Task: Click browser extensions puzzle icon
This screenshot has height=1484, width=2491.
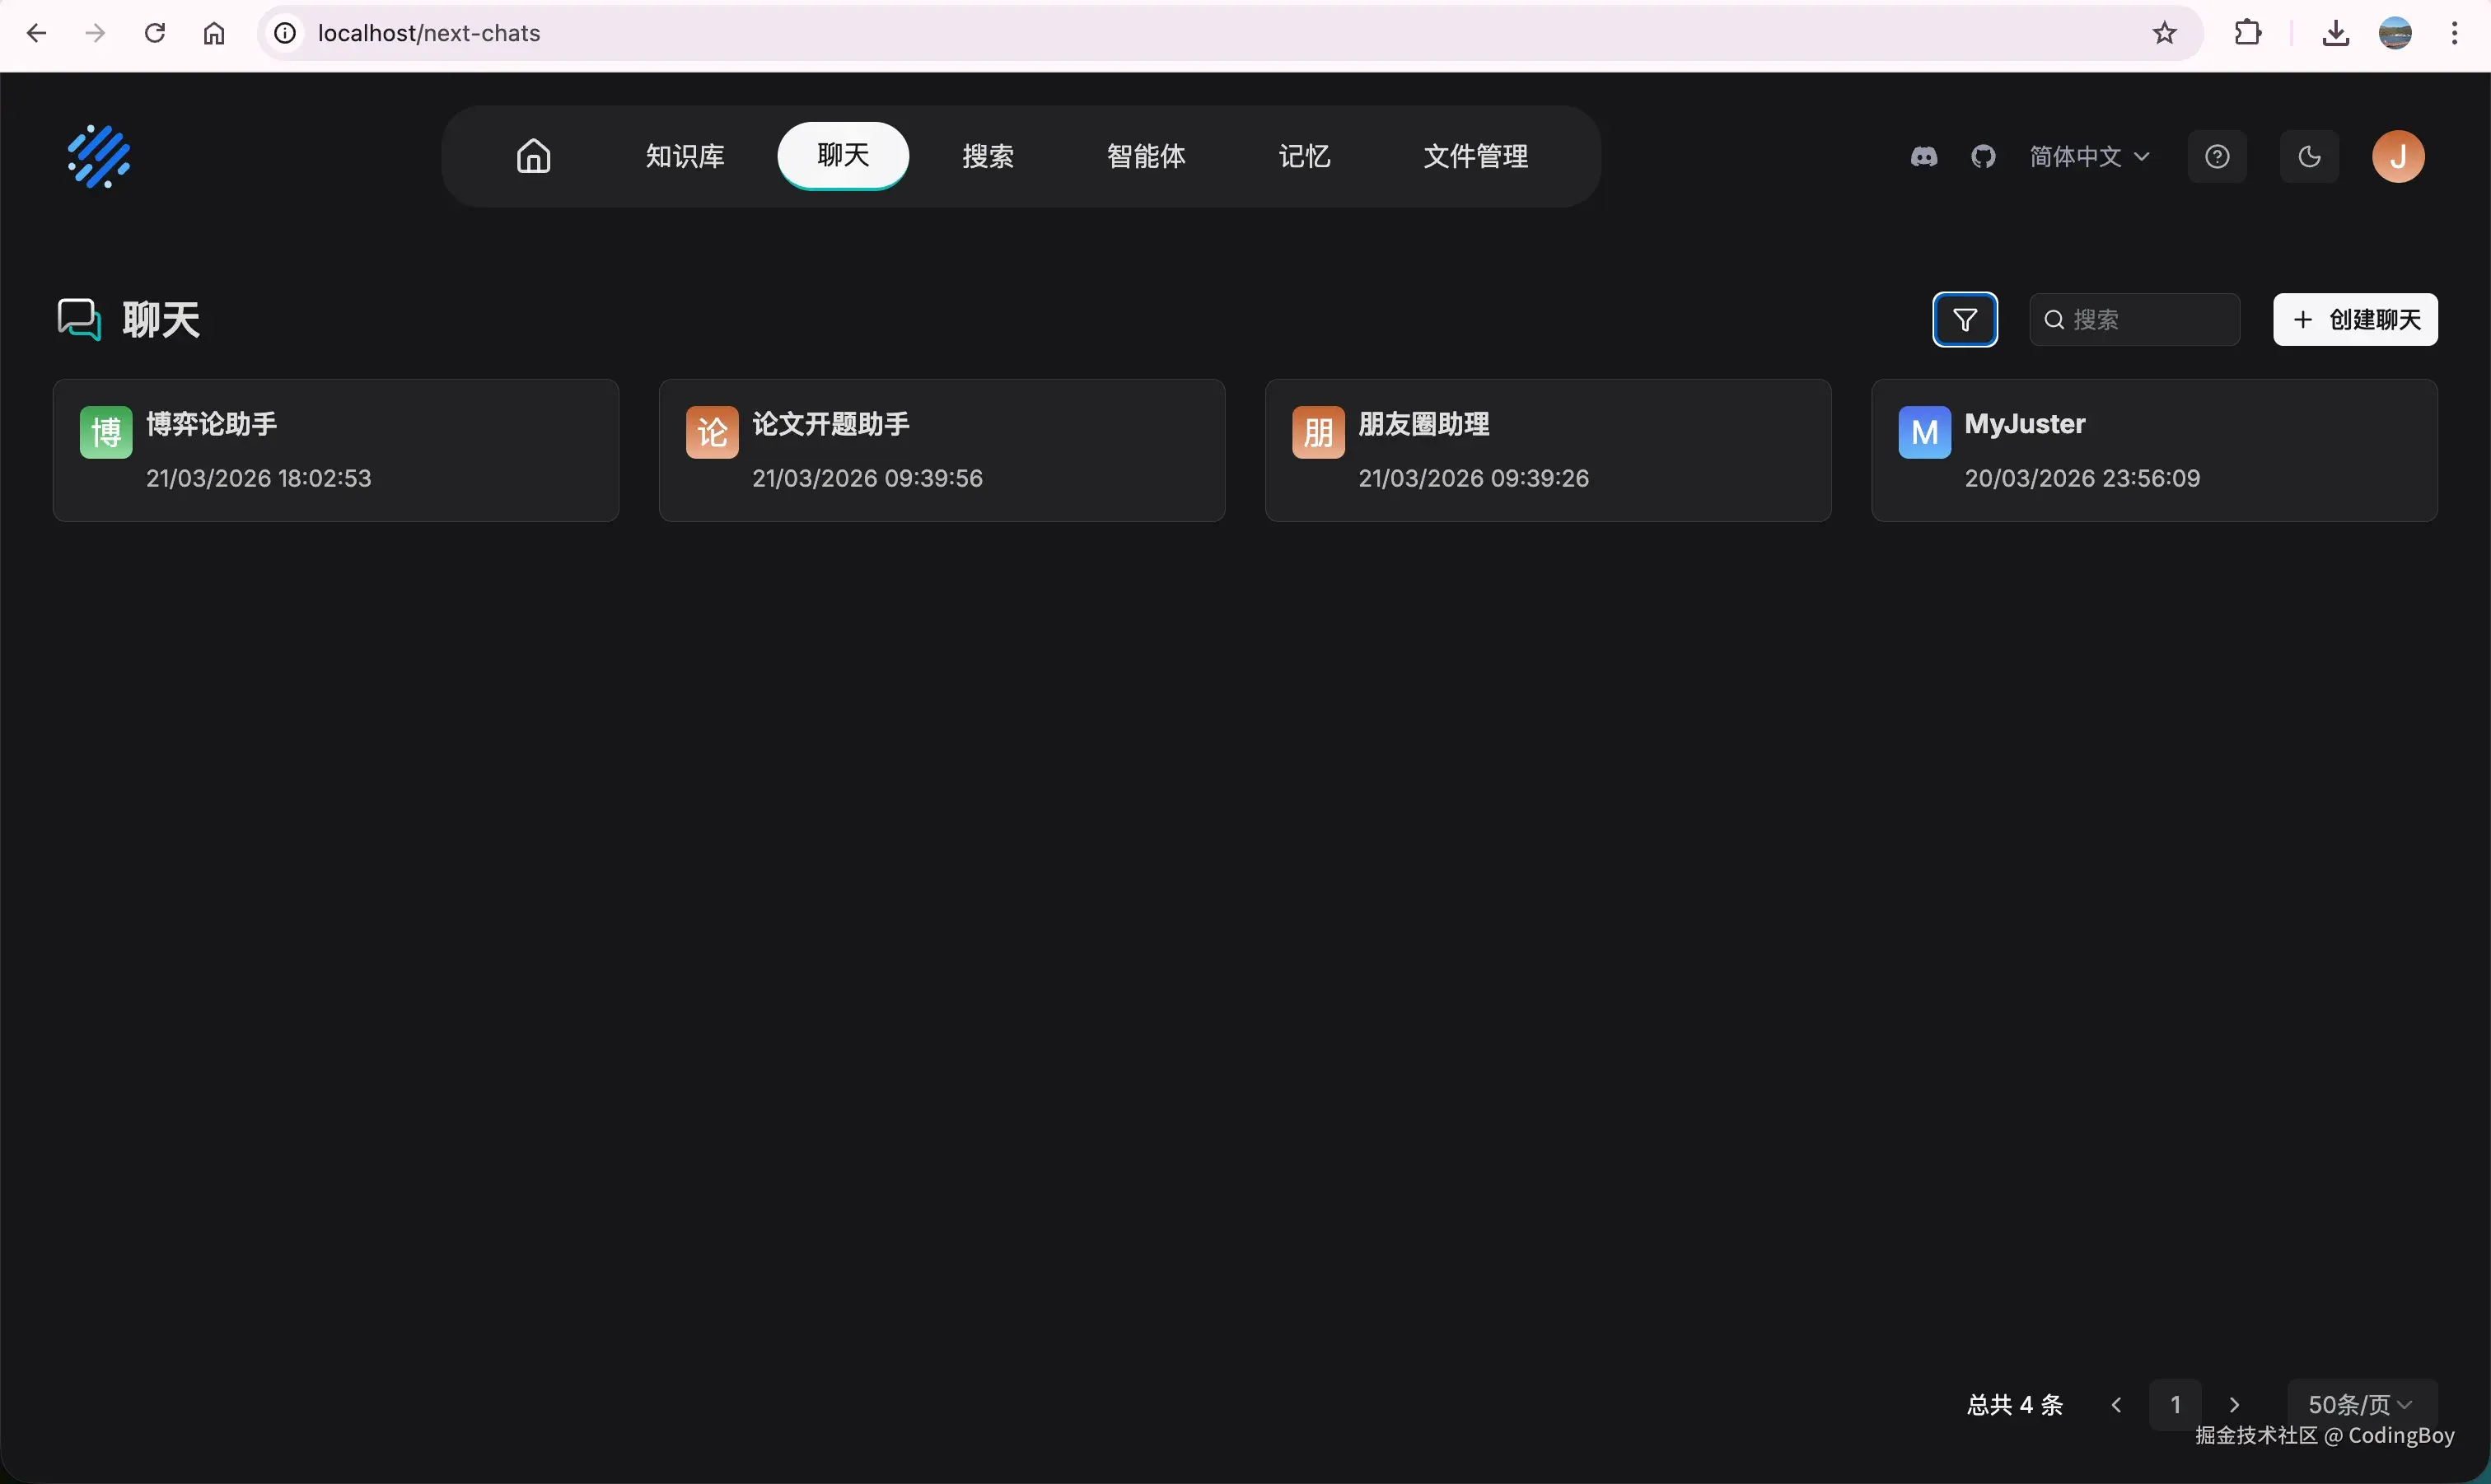Action: pos(2247,34)
